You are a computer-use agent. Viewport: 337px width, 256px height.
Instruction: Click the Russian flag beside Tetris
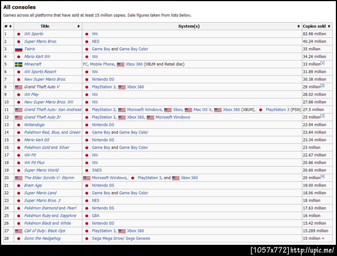coord(19,49)
